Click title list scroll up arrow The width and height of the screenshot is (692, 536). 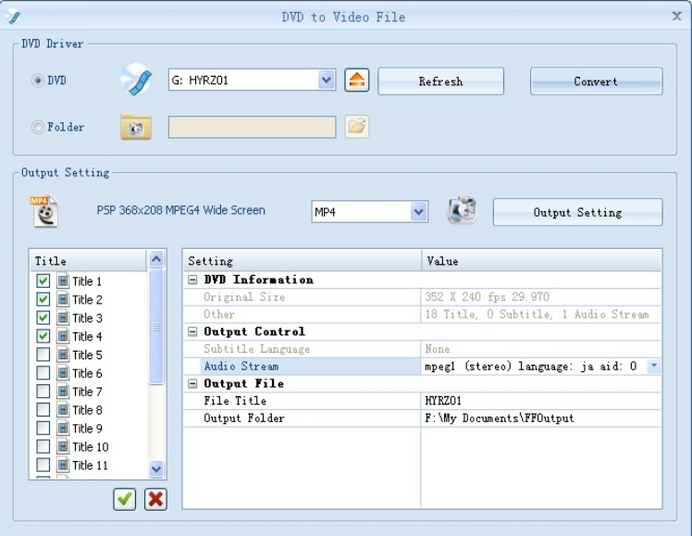click(156, 259)
